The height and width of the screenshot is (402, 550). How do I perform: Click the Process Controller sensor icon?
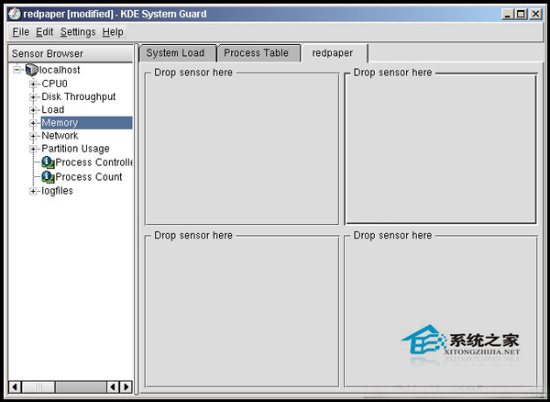[x=48, y=162]
